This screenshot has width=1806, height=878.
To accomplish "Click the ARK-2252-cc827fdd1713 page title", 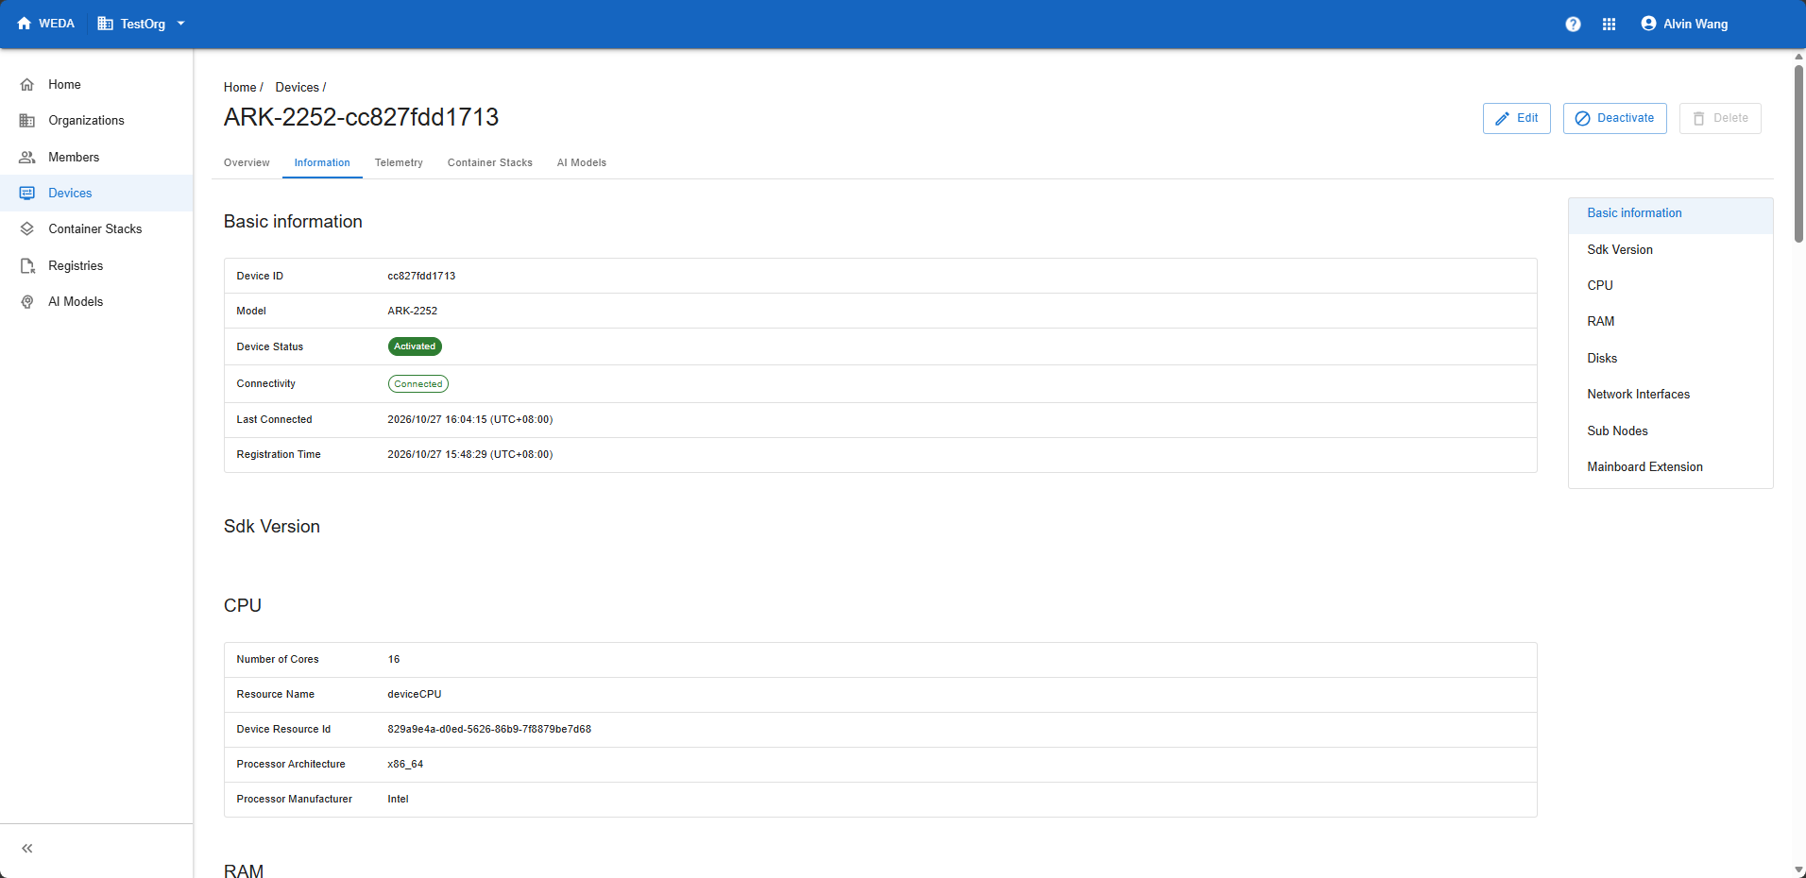I will pos(361,117).
